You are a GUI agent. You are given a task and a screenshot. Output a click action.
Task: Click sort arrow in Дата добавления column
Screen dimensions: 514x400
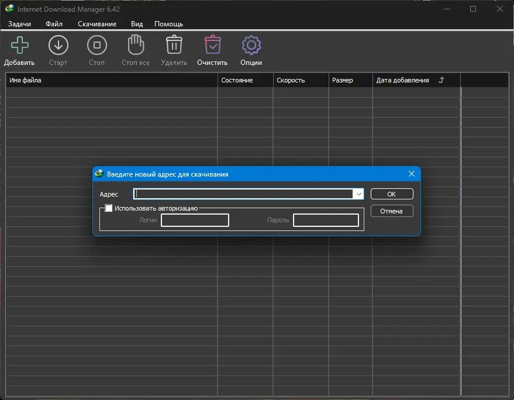coord(441,80)
